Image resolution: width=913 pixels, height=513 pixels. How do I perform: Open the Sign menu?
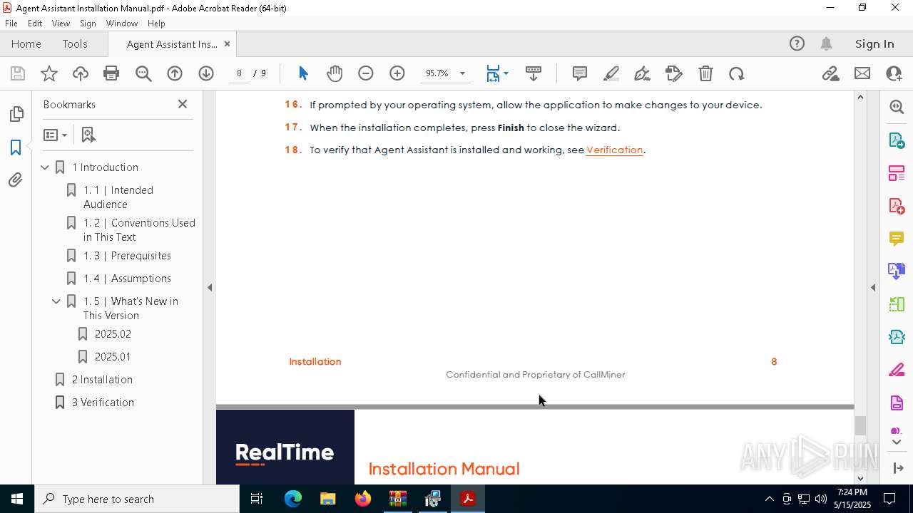(88, 24)
